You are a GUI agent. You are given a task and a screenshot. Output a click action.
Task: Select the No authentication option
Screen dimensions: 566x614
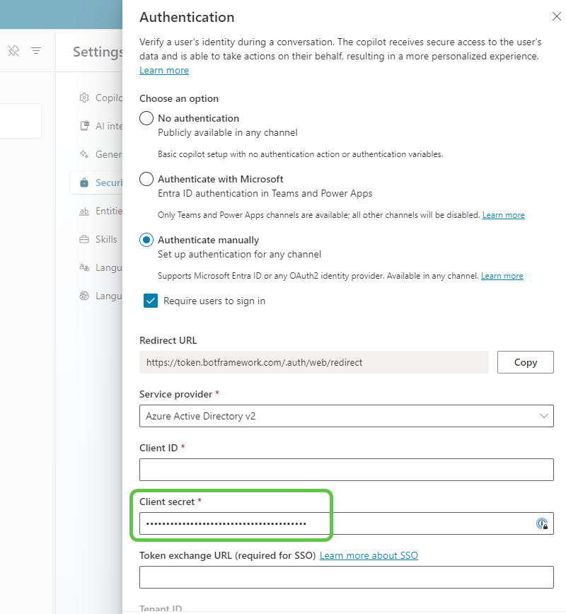146,118
